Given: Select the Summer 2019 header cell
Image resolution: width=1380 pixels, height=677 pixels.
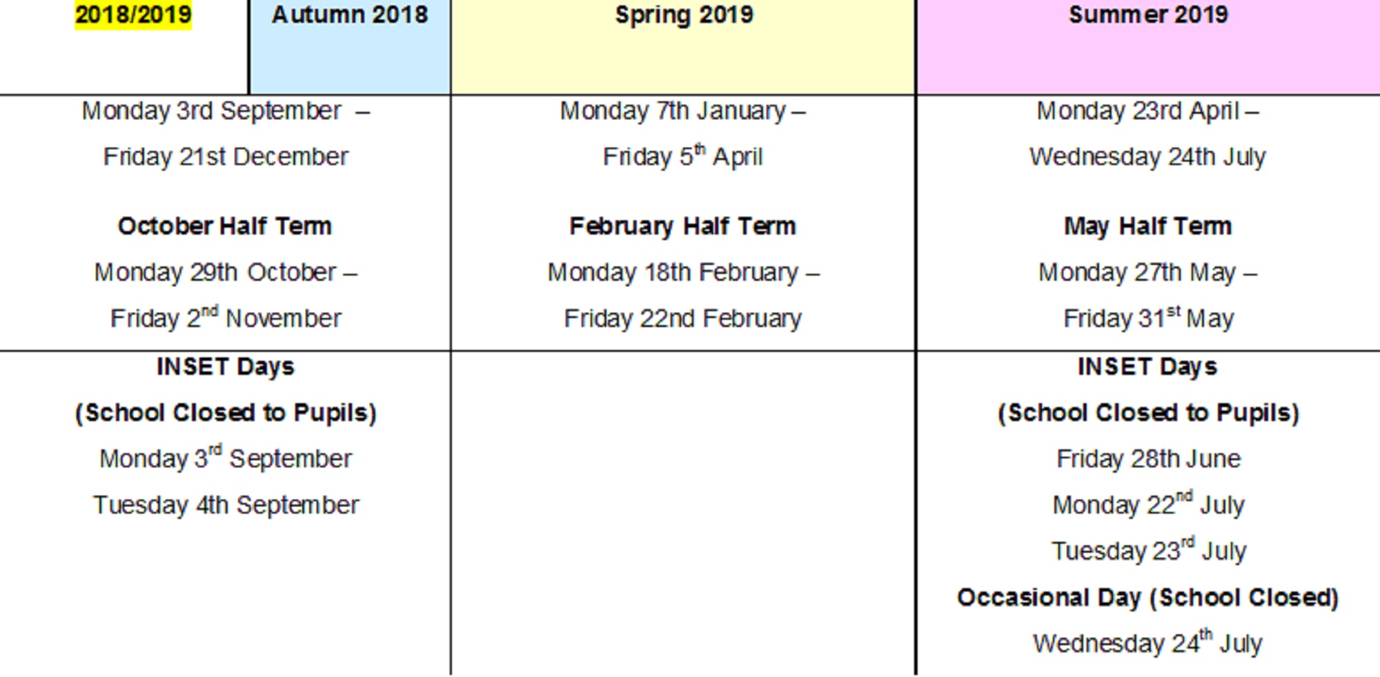Looking at the screenshot, I should (x=1148, y=47).
